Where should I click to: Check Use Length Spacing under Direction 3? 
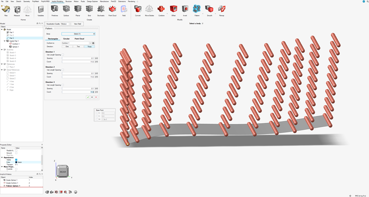pyautogui.click(x=63, y=85)
